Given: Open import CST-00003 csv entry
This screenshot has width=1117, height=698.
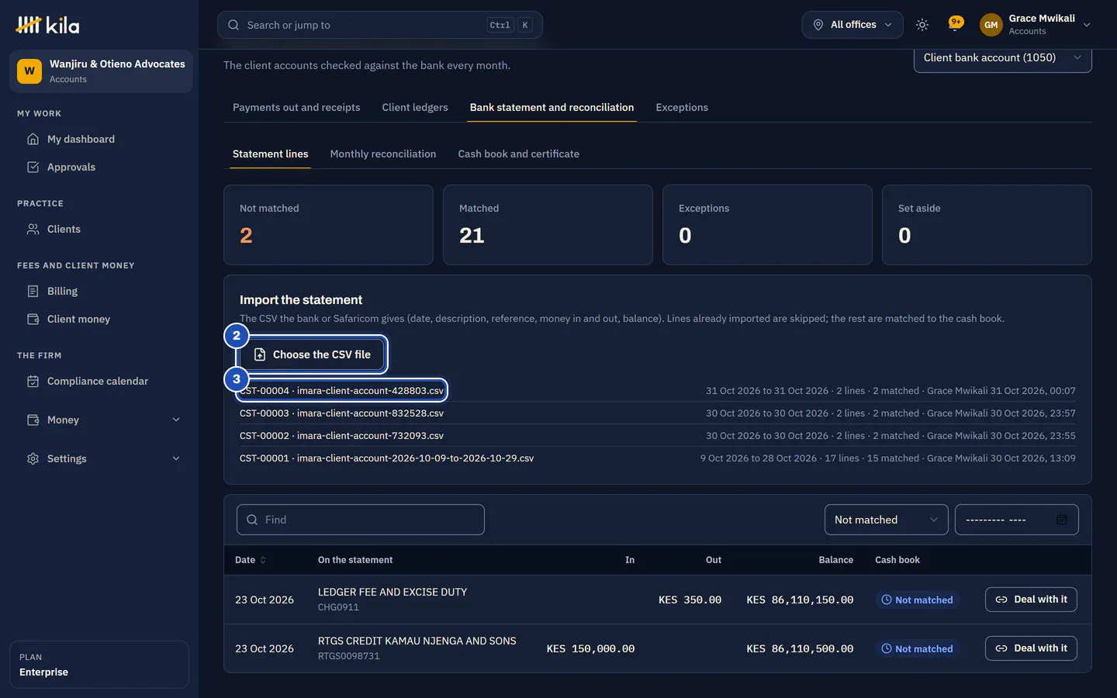Looking at the screenshot, I should tap(341, 413).
